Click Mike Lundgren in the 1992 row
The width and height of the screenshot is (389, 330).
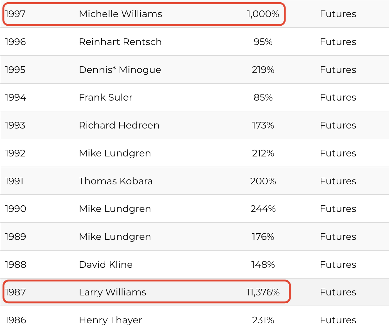pos(115,153)
